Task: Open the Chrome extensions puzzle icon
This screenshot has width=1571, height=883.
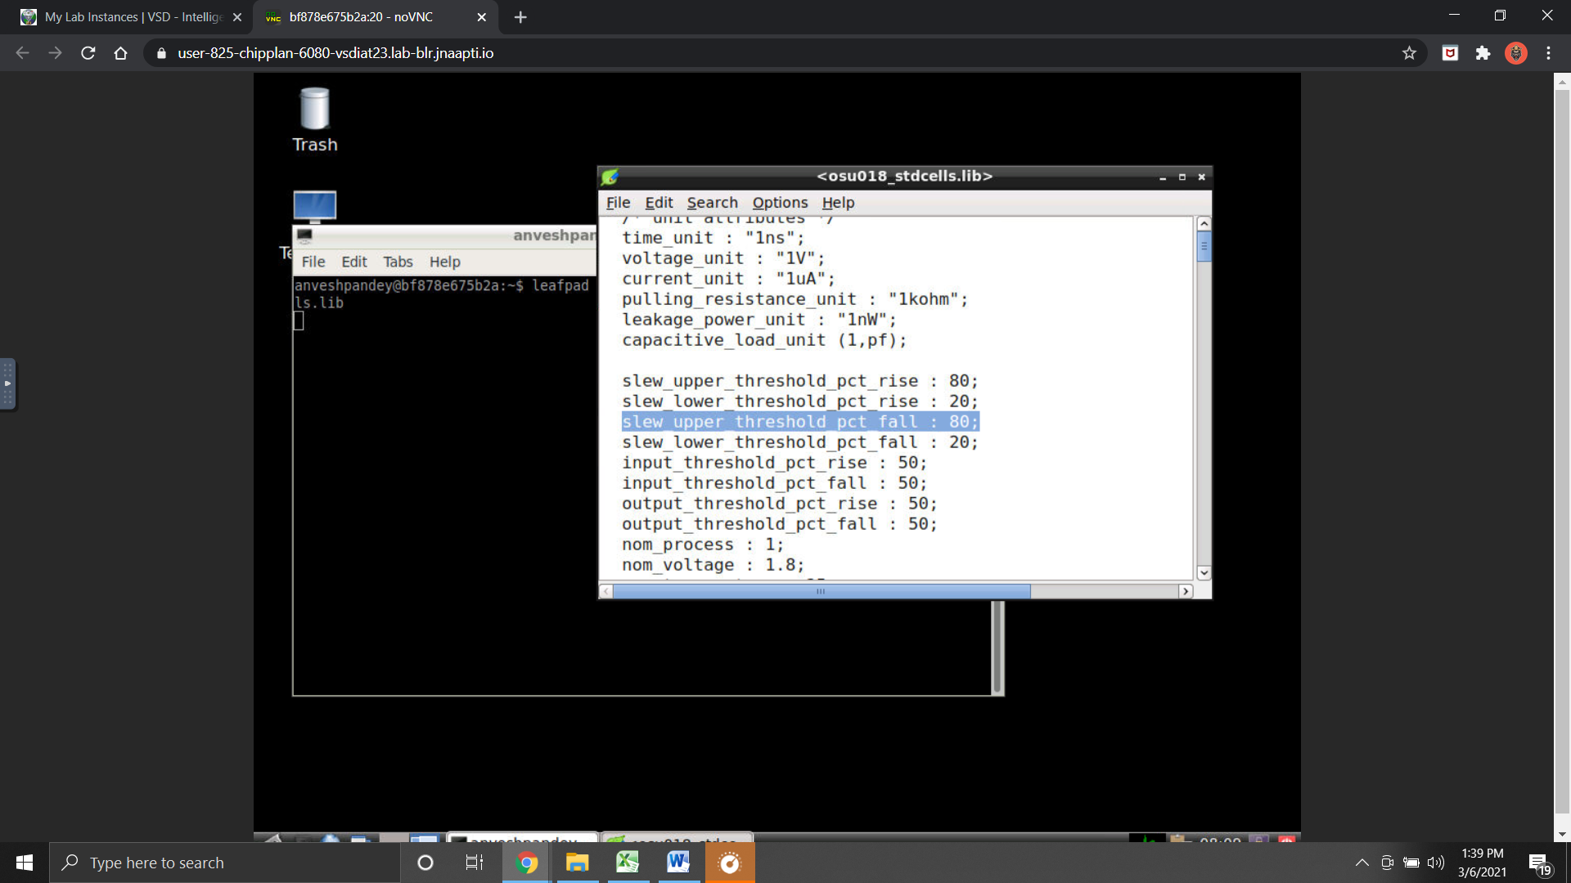Action: coord(1483,53)
